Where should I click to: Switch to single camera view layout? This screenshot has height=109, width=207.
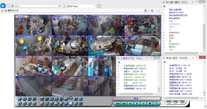click(19, 98)
